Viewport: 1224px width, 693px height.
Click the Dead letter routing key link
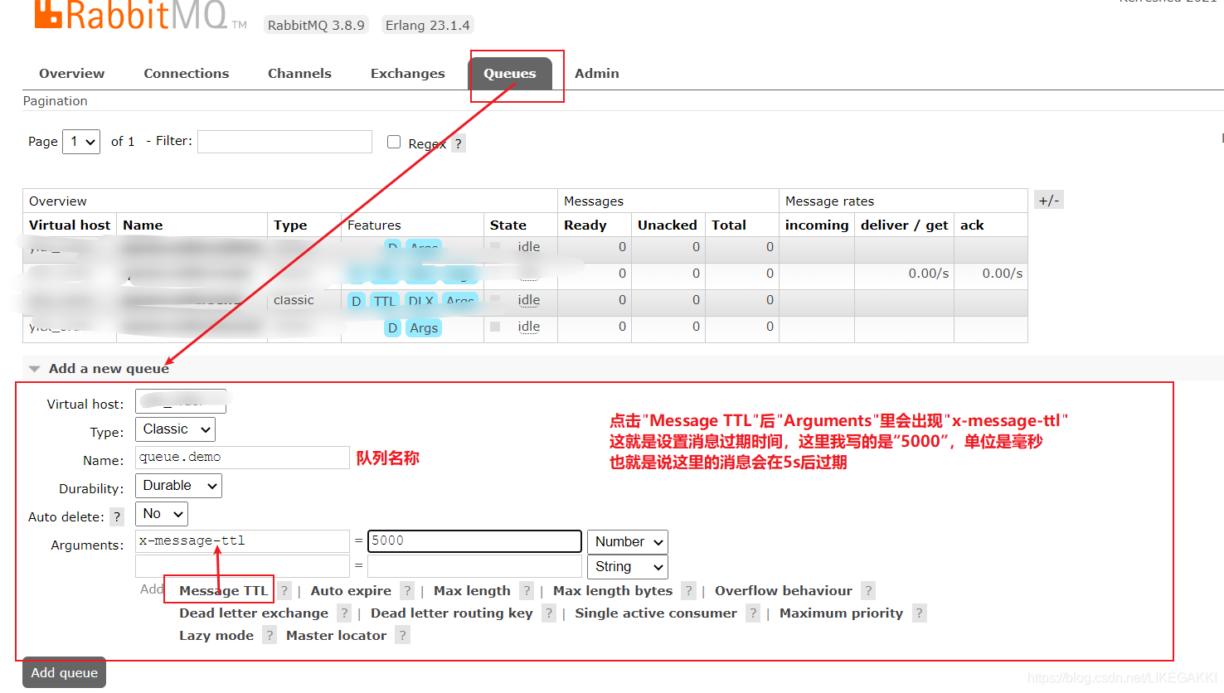(452, 613)
